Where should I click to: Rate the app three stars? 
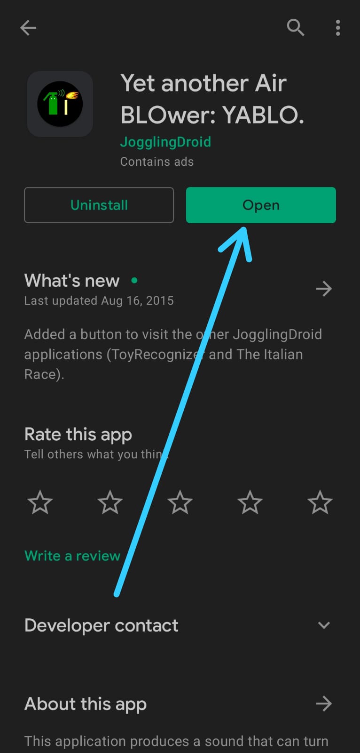pyautogui.click(x=180, y=502)
